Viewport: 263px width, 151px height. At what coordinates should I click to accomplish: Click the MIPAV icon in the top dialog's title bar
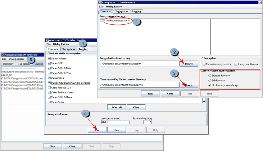(x=101, y=2)
